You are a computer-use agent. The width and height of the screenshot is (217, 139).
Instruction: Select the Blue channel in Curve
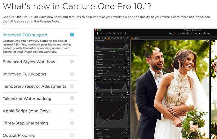(x=122, y=101)
